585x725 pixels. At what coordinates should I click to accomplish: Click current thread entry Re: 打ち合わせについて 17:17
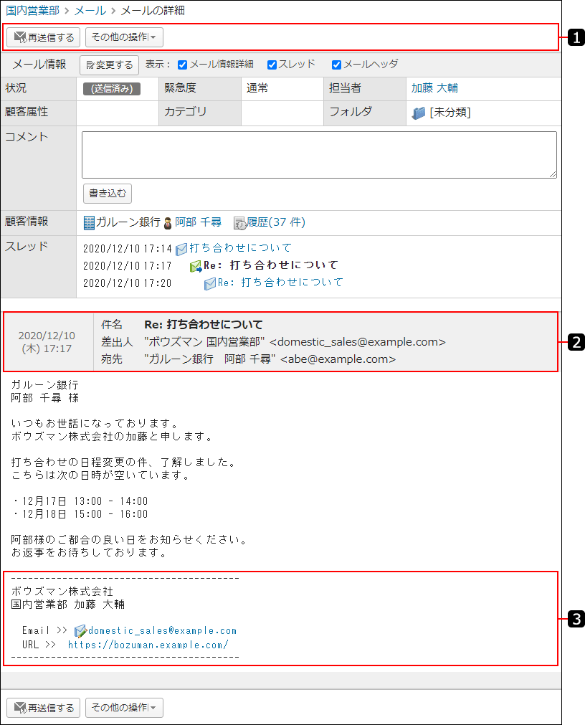(271, 265)
